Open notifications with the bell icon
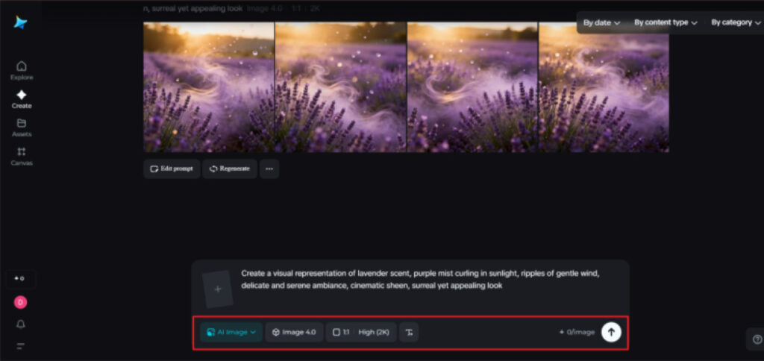The width and height of the screenshot is (764, 361). pyautogui.click(x=21, y=324)
